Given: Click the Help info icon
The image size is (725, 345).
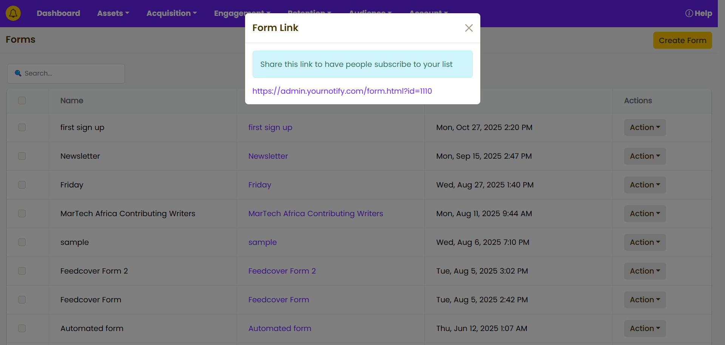Looking at the screenshot, I should coord(689,13).
